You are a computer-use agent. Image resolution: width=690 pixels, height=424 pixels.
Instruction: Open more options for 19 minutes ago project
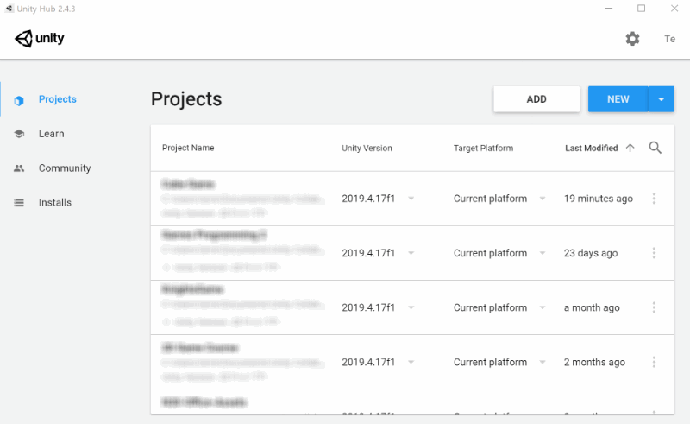654,199
